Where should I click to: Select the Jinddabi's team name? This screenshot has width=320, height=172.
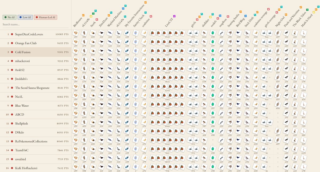click(x=21, y=79)
